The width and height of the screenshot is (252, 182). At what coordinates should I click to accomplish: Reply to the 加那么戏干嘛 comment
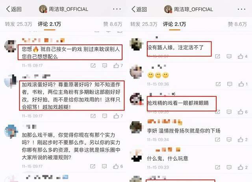tap(104, 166)
